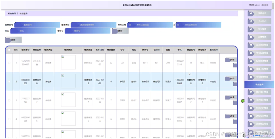275x139 pixels.
Task: Open the 缴费类型 dropdown selector
Action: pyautogui.click(x=93, y=25)
